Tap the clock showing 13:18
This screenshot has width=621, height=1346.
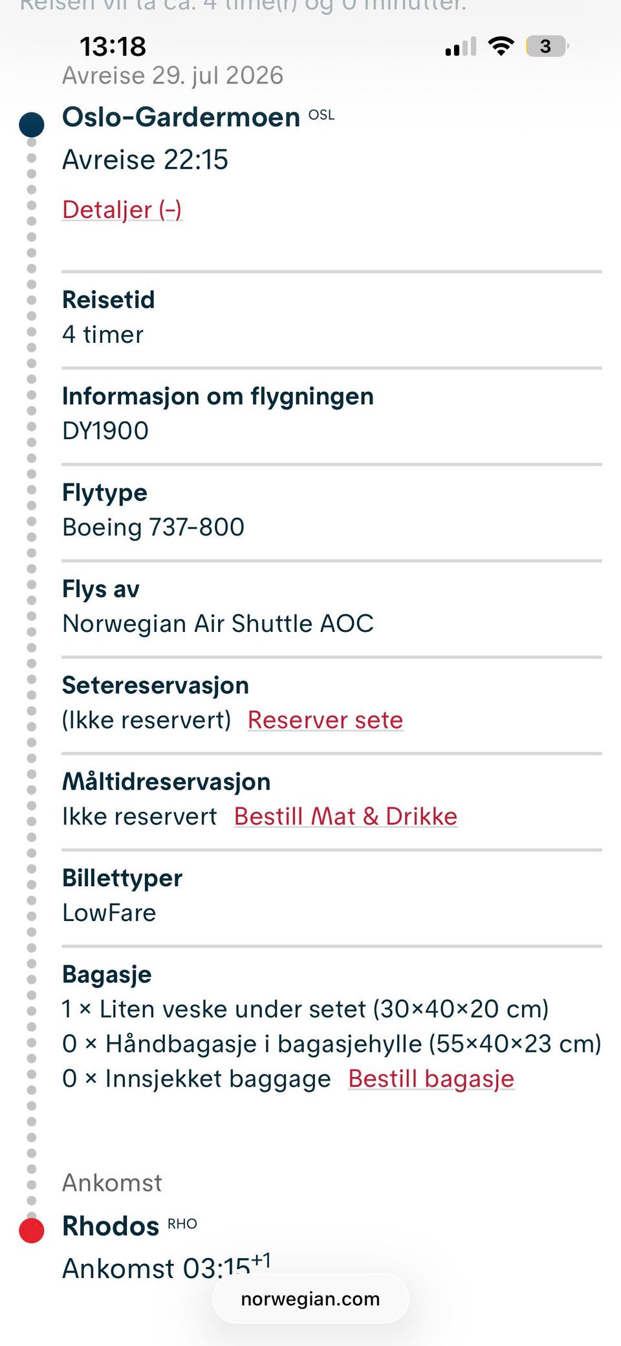pos(114,45)
